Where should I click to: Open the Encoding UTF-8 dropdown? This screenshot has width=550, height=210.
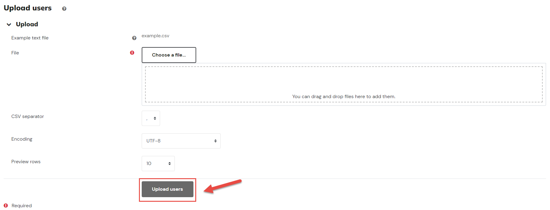pyautogui.click(x=181, y=141)
